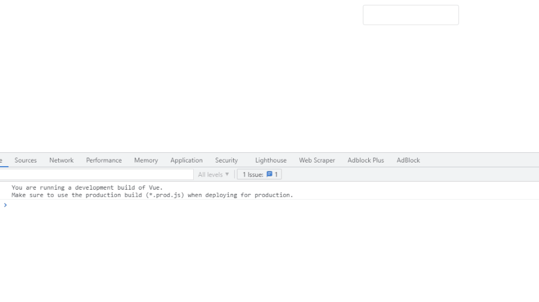This screenshot has width=539, height=302.
Task: Open the 1 Issue button
Action: coord(260,175)
